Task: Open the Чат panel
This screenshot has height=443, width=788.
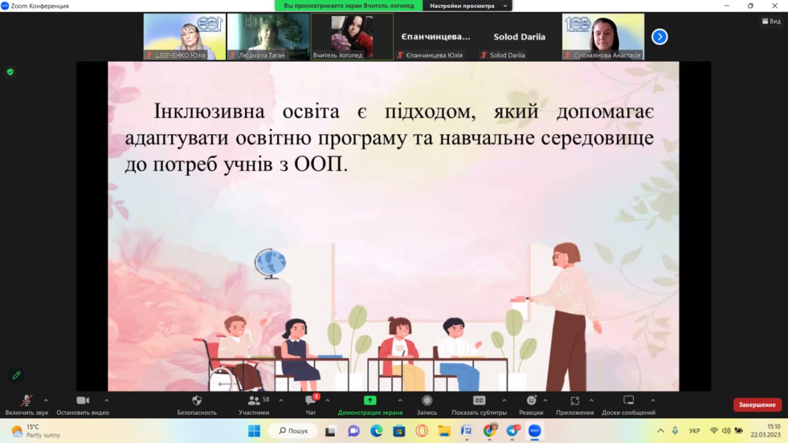Action: tap(311, 401)
